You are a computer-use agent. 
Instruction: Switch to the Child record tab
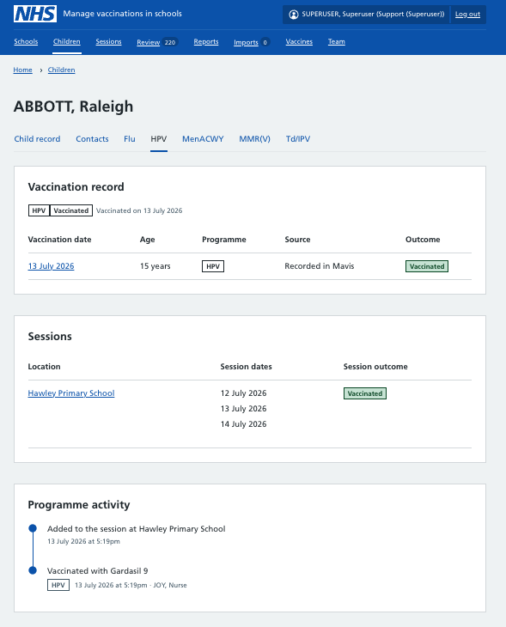coord(37,139)
